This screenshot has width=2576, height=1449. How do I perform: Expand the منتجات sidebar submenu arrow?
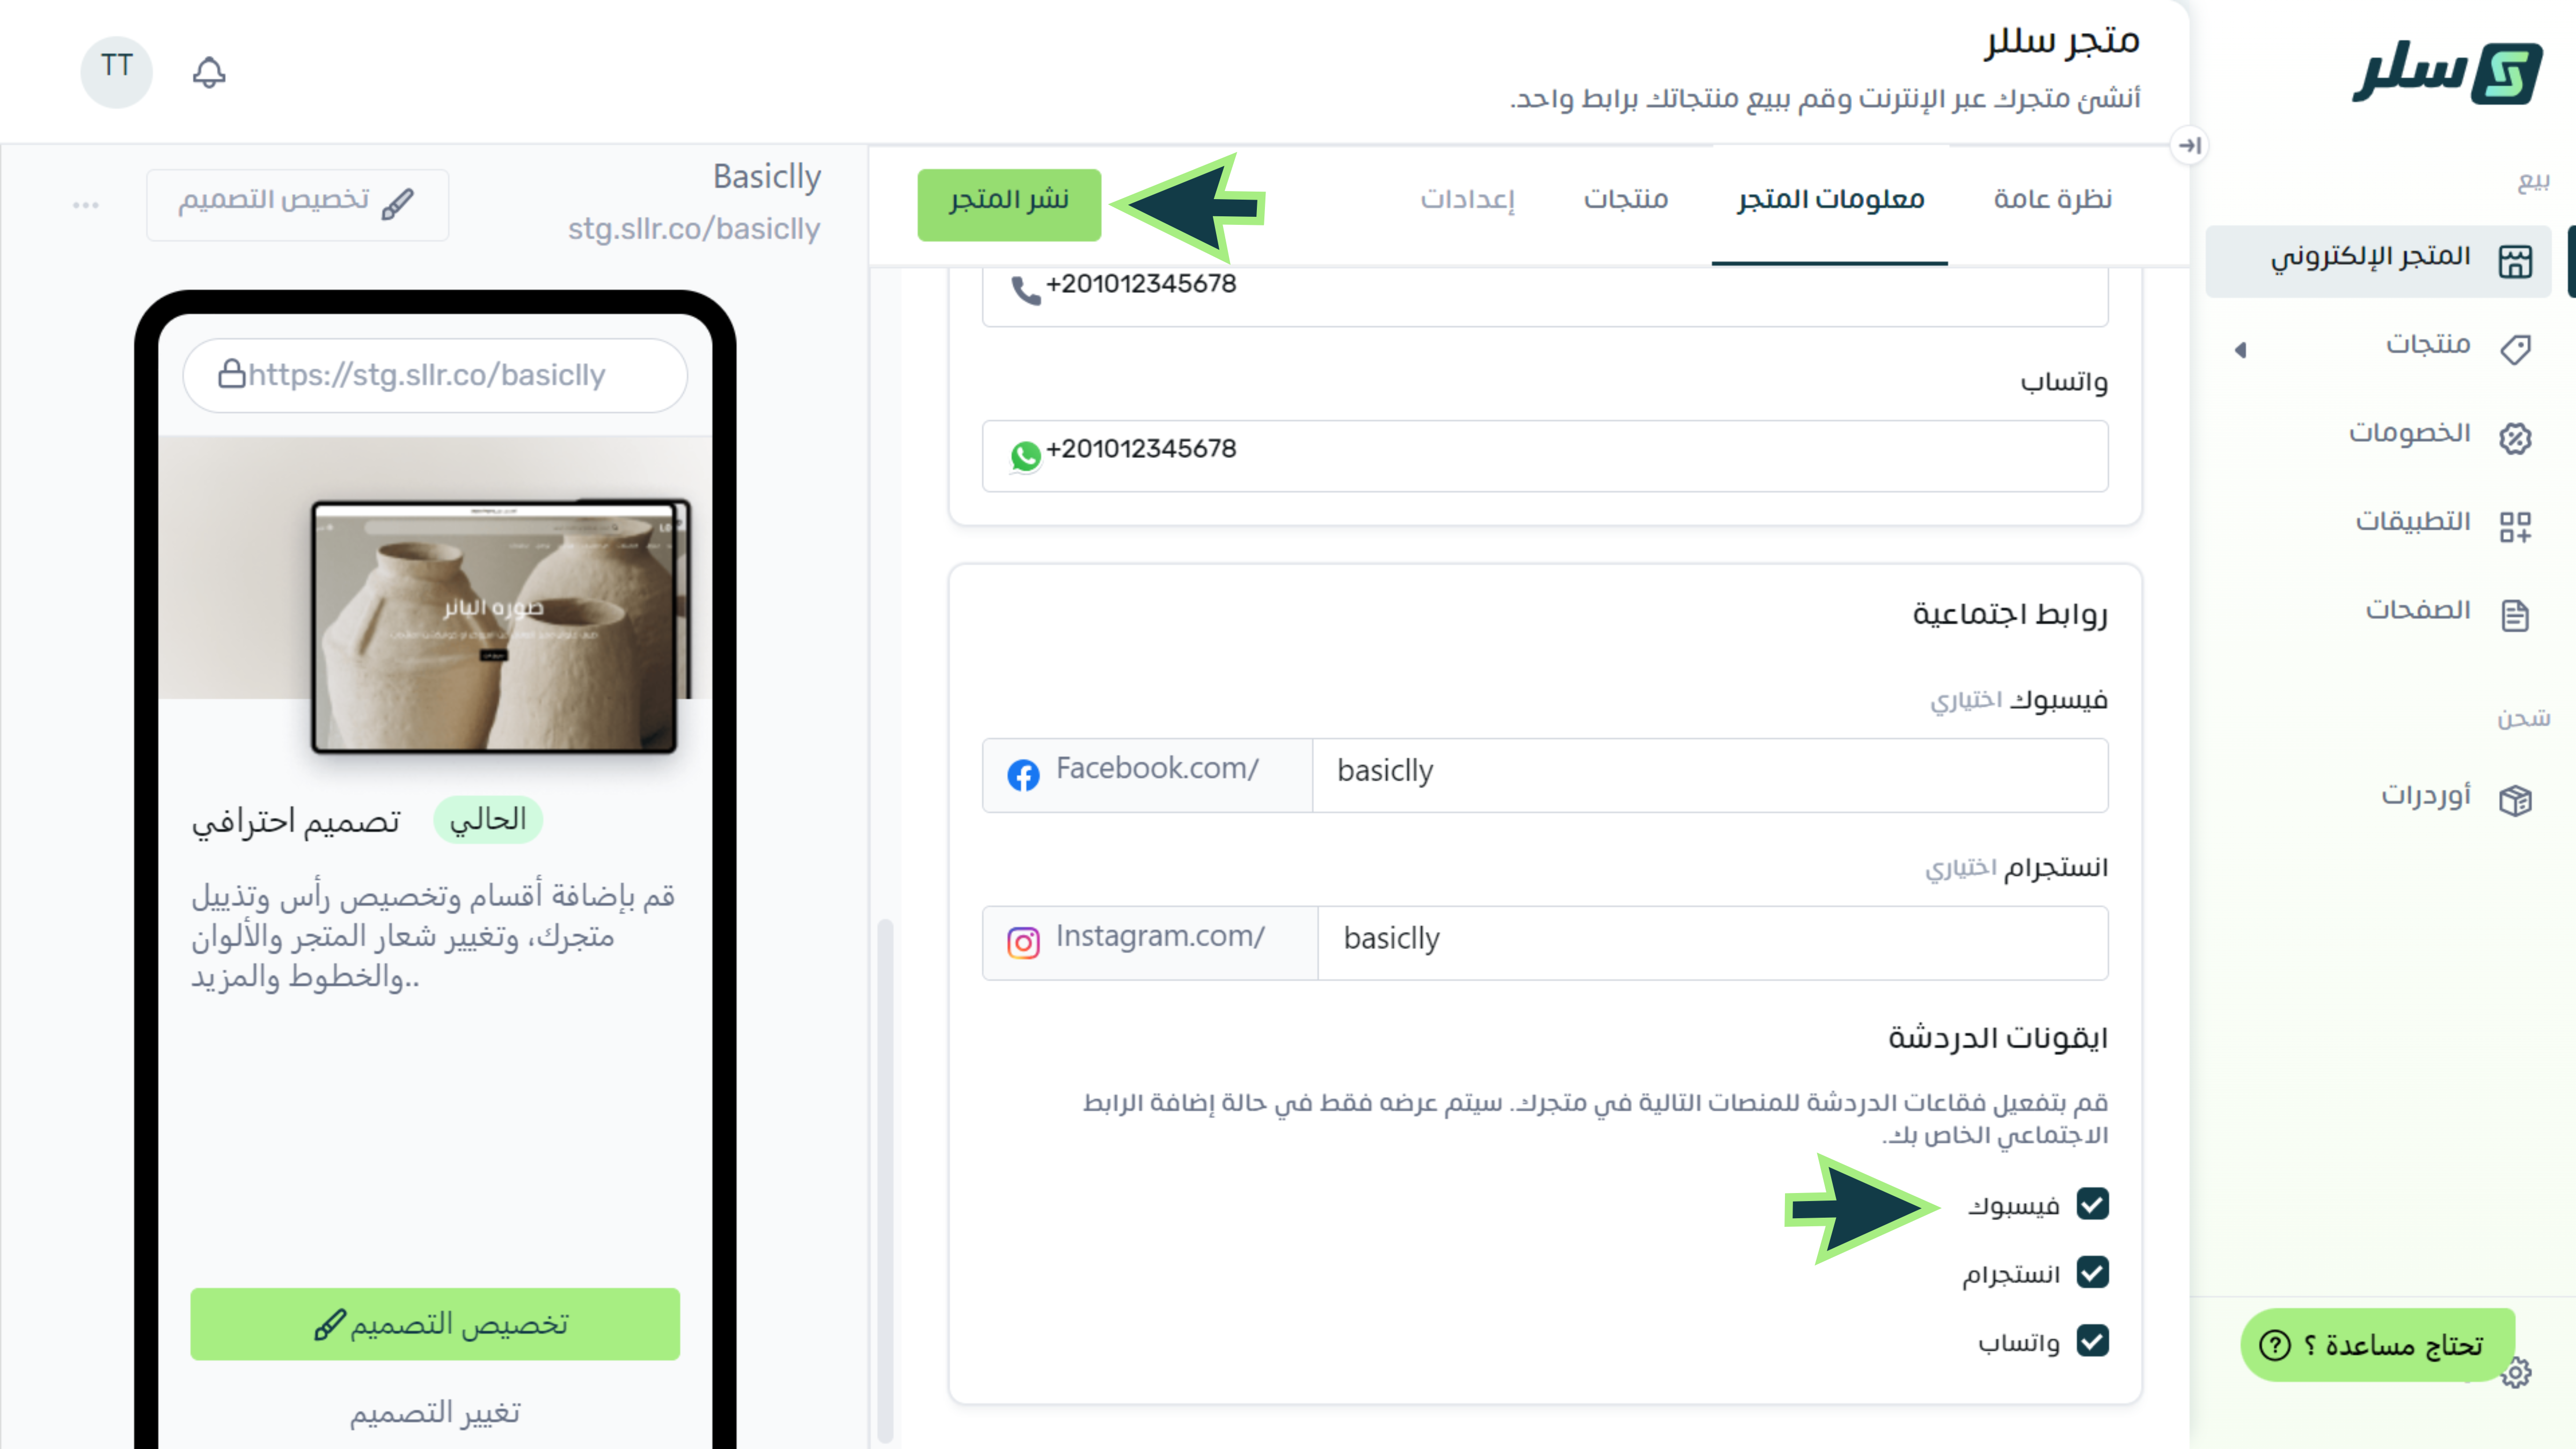point(2240,350)
